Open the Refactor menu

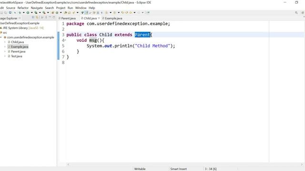tap(23, 8)
